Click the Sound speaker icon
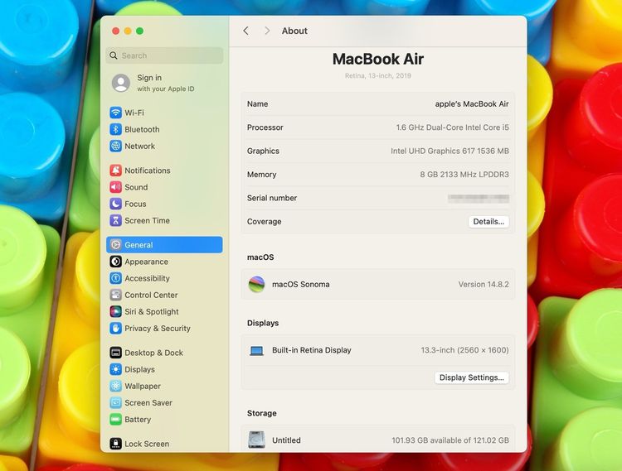This screenshot has height=471, width=622. 115,187
